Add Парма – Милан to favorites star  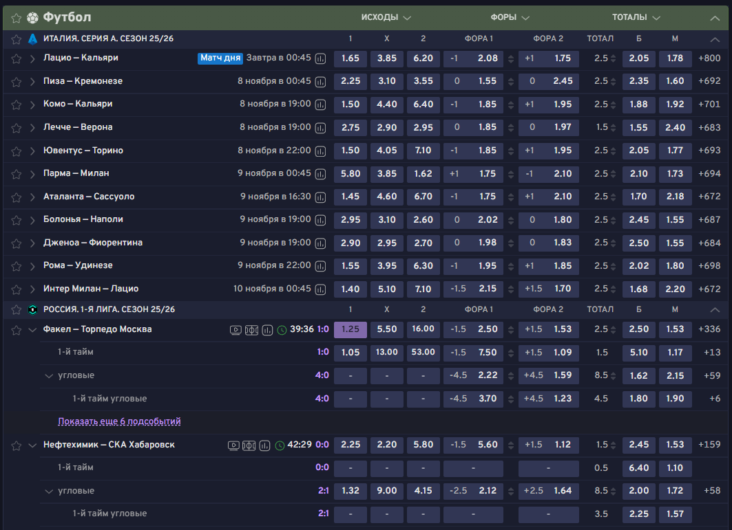[16, 174]
